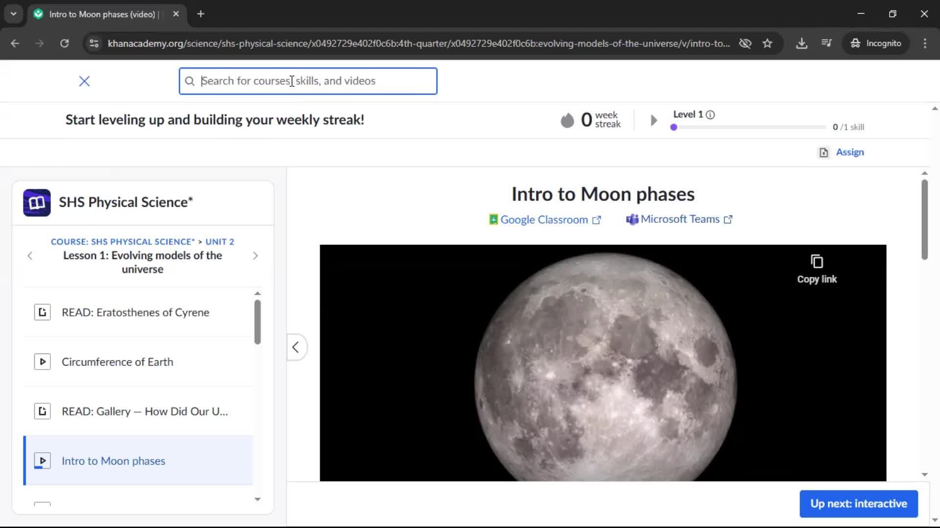
Task: Click the Incognito profile button
Action: (x=876, y=43)
